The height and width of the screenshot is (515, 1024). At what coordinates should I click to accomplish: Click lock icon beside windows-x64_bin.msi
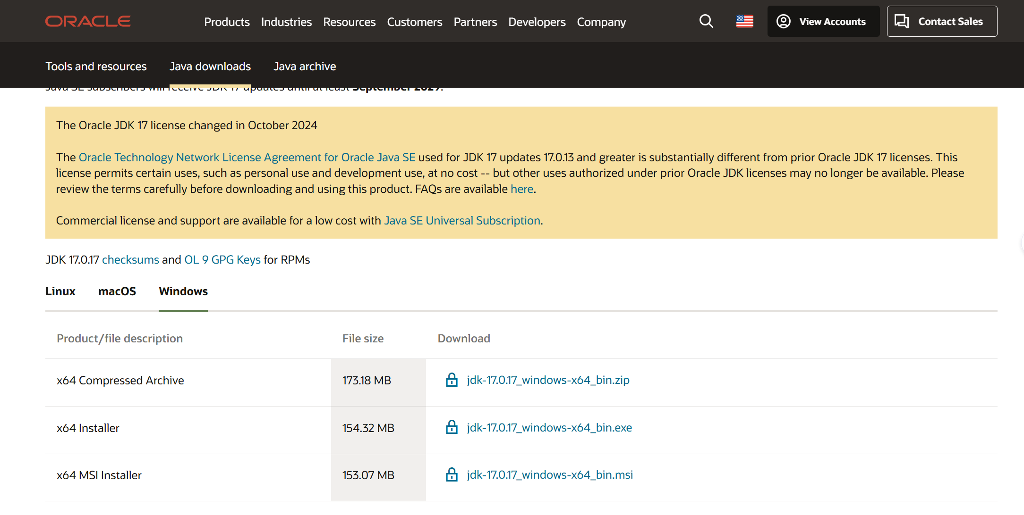pyautogui.click(x=452, y=475)
